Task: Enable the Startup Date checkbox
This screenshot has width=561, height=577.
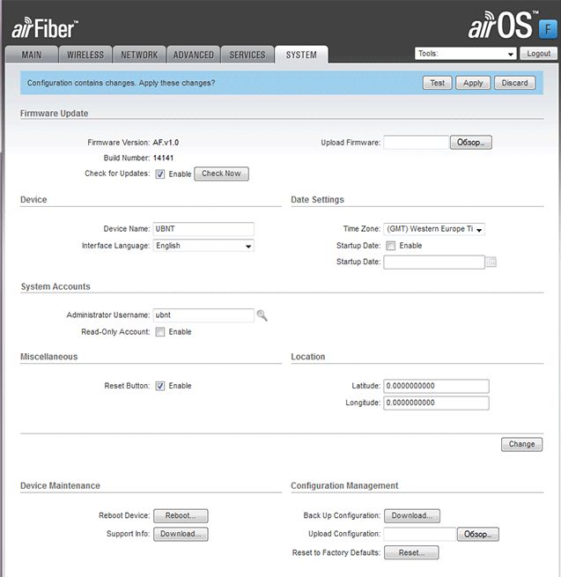Action: coord(391,246)
